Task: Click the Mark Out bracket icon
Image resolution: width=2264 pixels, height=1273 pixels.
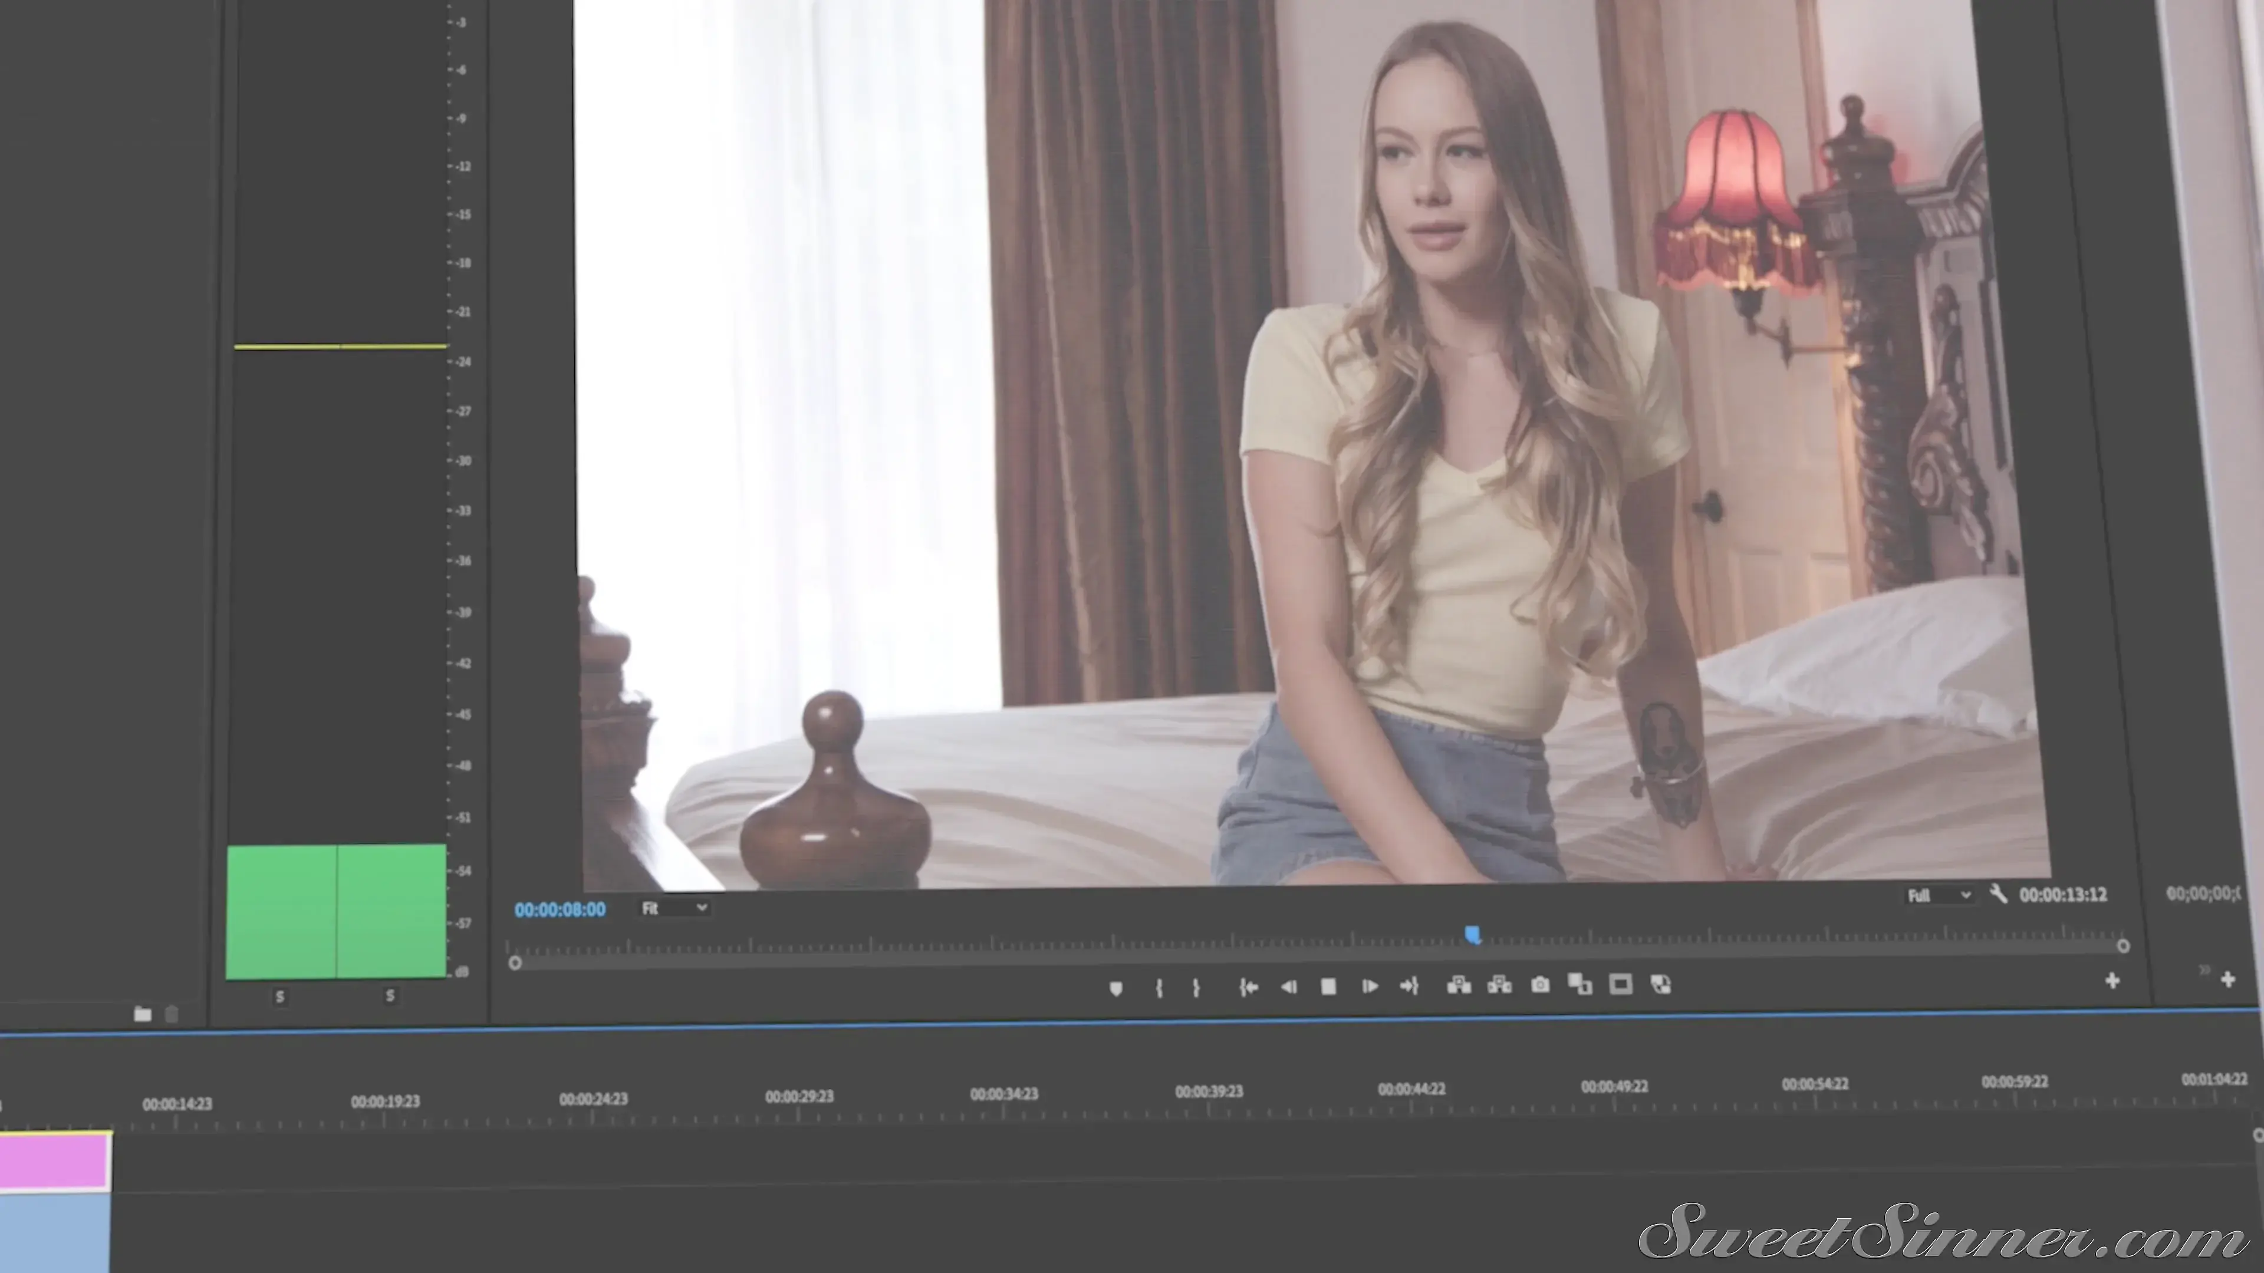Action: [1196, 988]
